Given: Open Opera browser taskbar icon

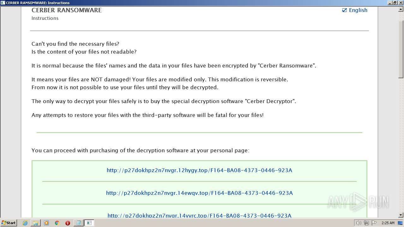Looking at the screenshot, I should pyautogui.click(x=68, y=223).
